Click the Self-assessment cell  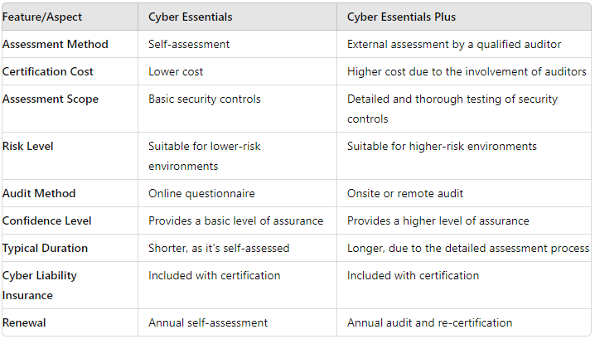coord(189,44)
